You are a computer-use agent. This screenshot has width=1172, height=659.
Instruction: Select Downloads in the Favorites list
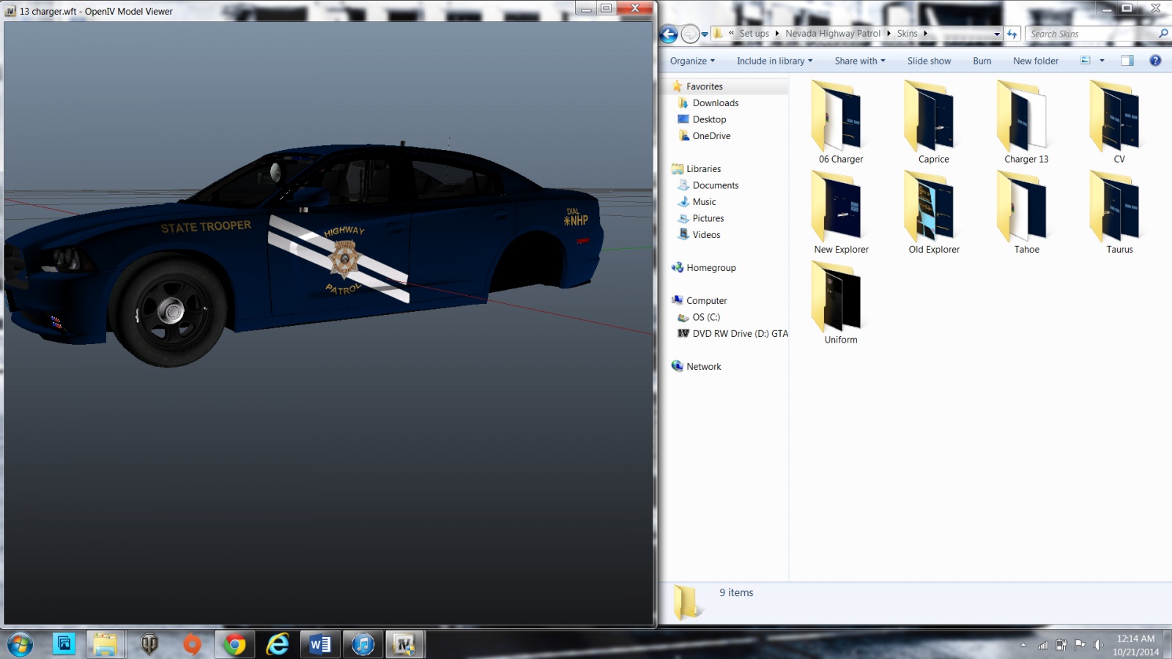715,103
